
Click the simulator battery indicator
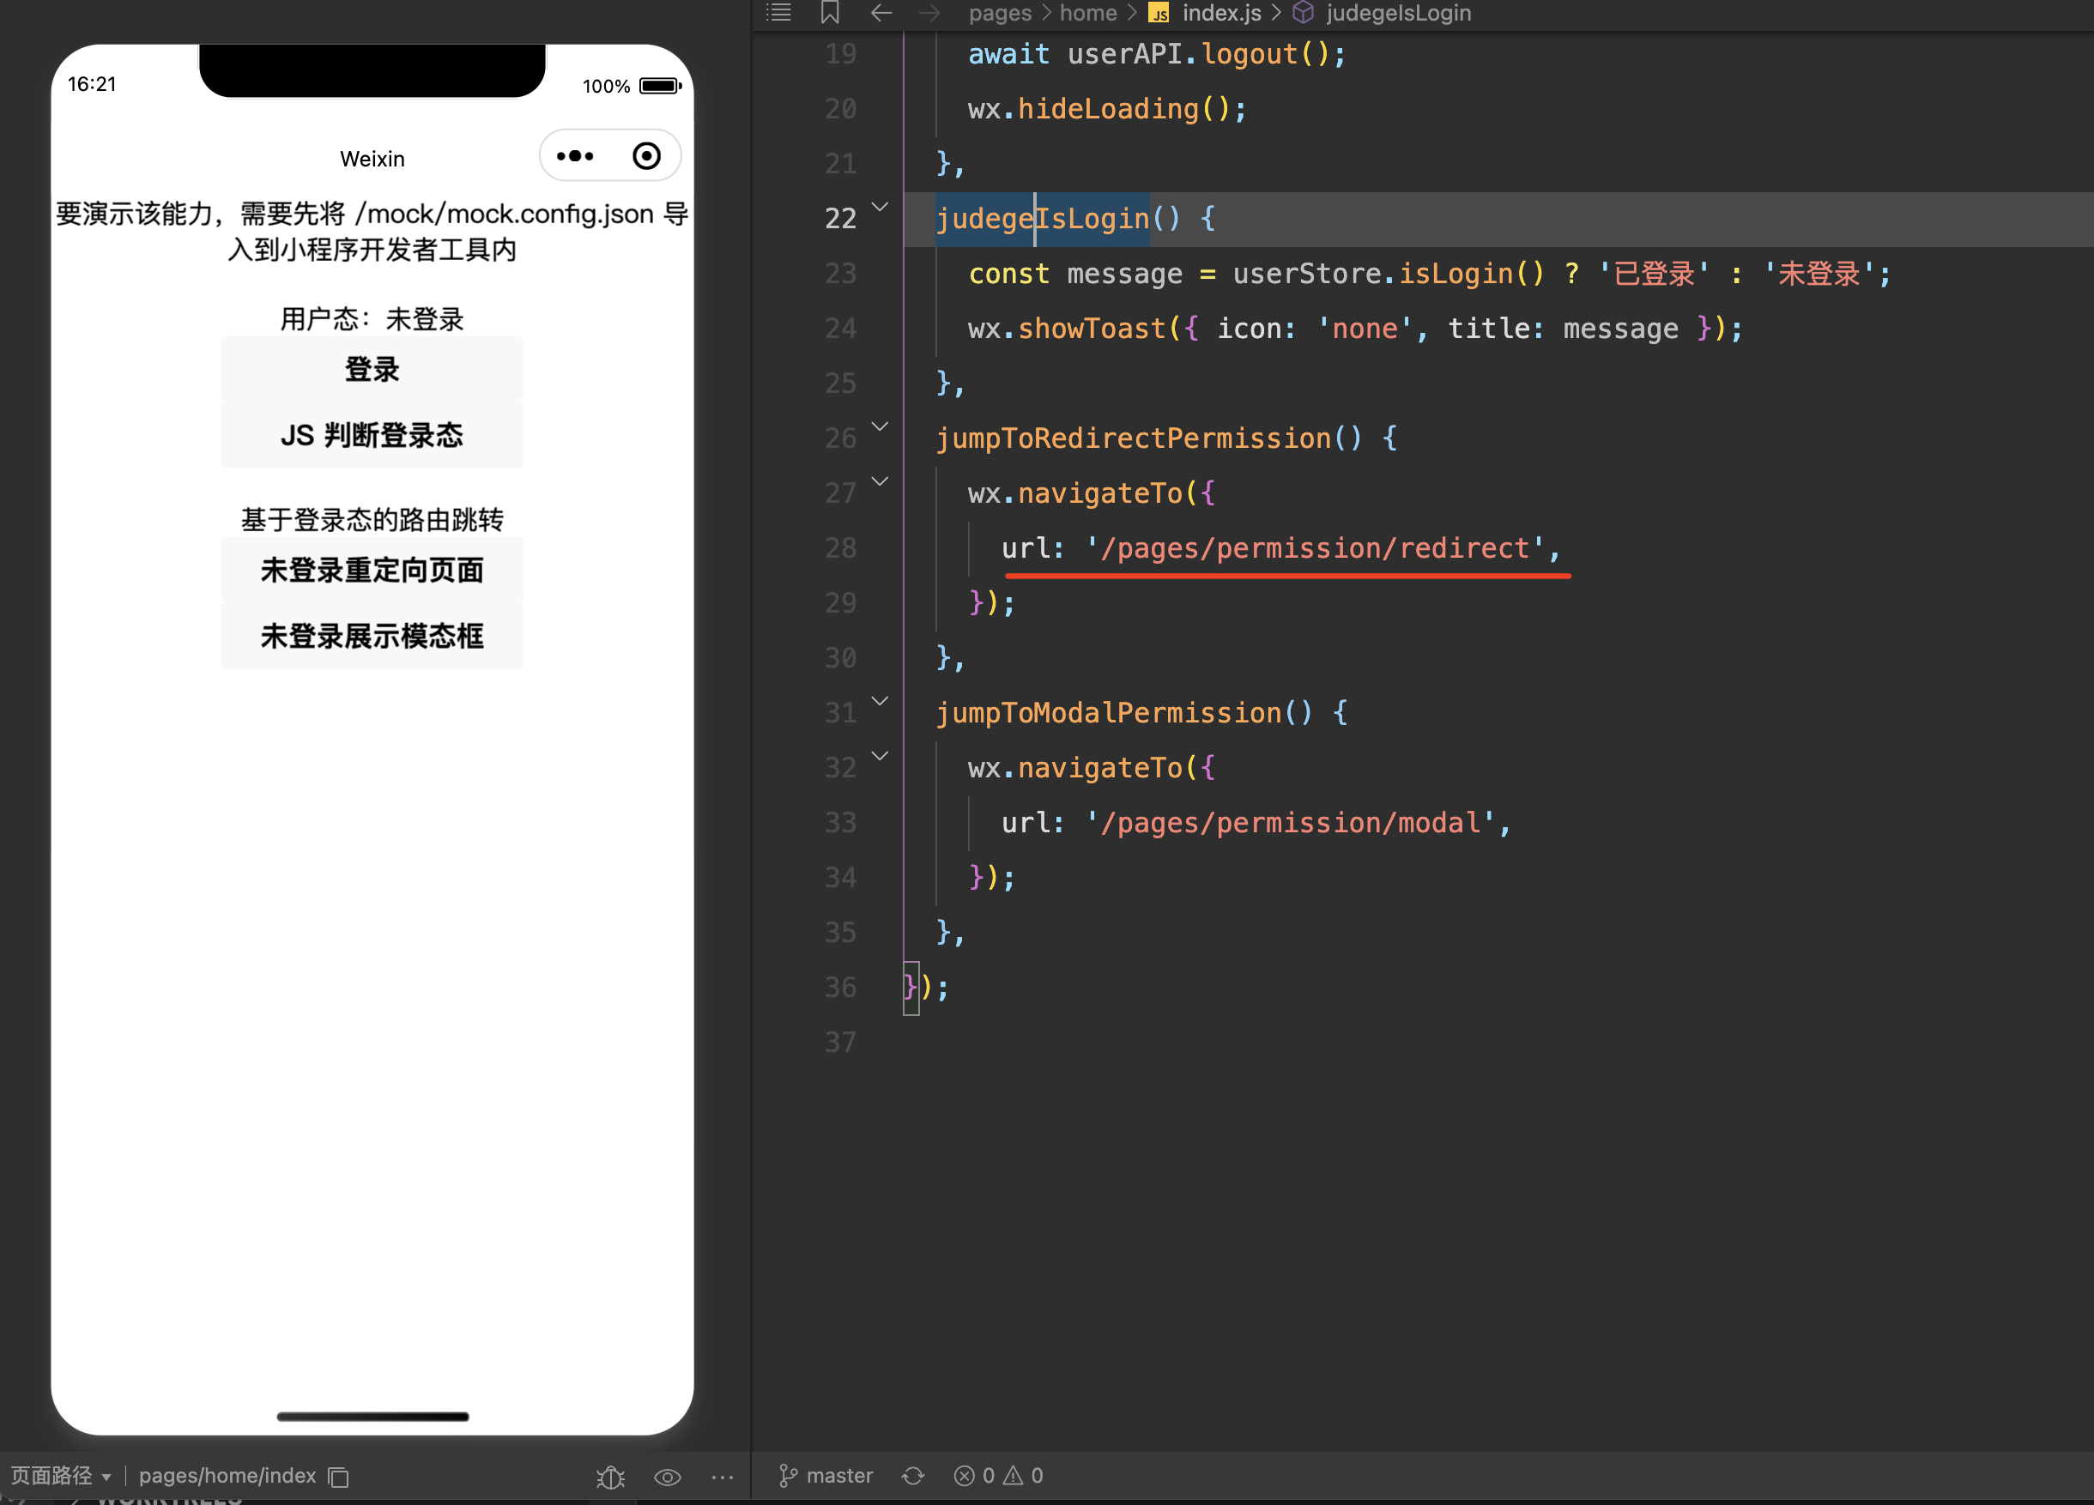click(661, 86)
